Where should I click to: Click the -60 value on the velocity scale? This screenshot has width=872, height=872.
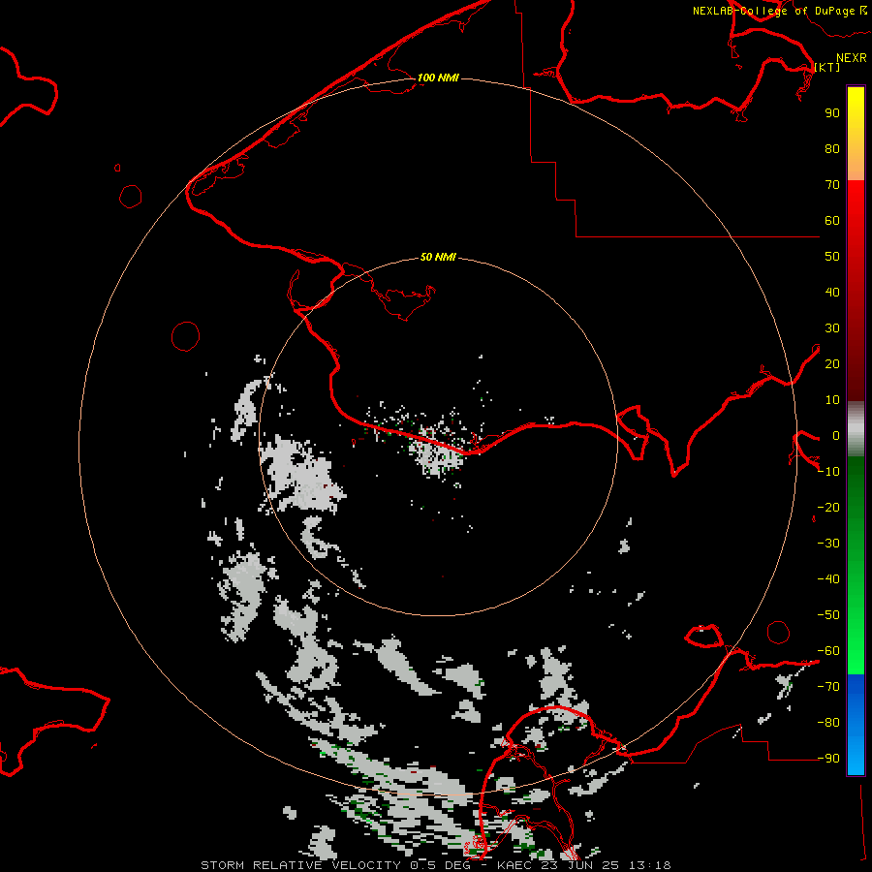coord(828,651)
